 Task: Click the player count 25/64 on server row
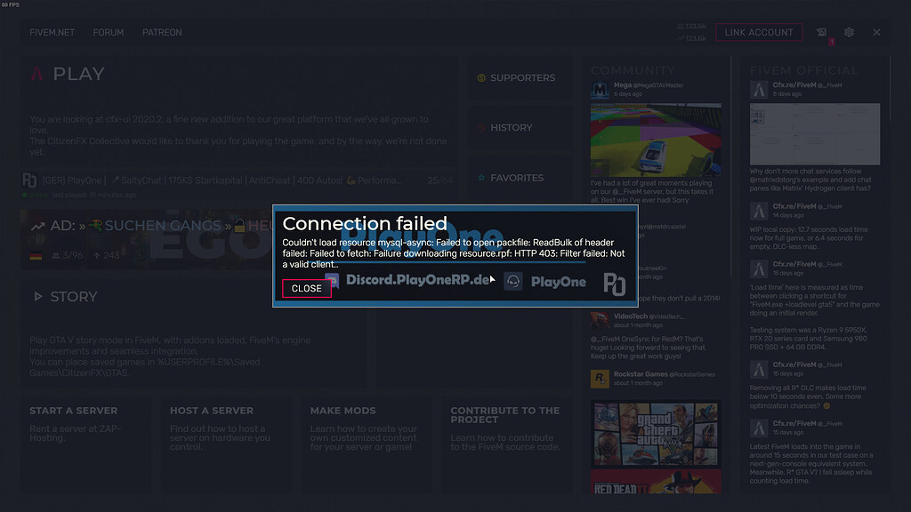pos(439,180)
